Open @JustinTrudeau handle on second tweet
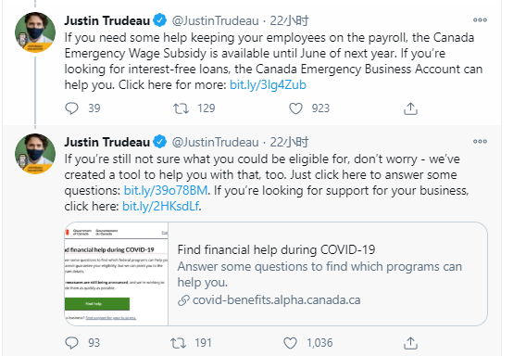526x356 pixels. click(216, 143)
